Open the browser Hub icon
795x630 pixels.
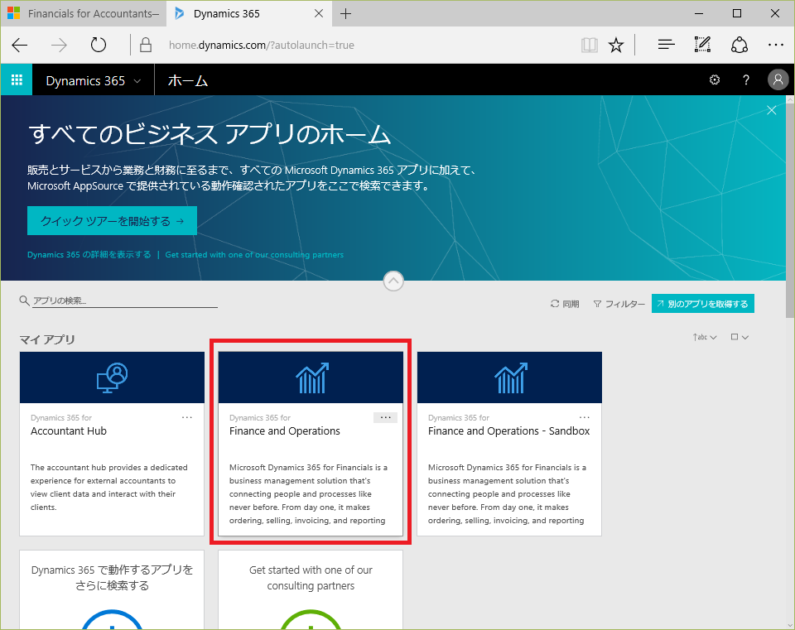point(666,45)
